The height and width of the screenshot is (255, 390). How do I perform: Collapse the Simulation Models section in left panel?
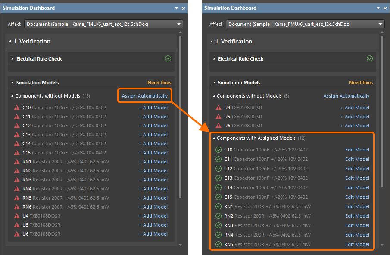pos(12,83)
